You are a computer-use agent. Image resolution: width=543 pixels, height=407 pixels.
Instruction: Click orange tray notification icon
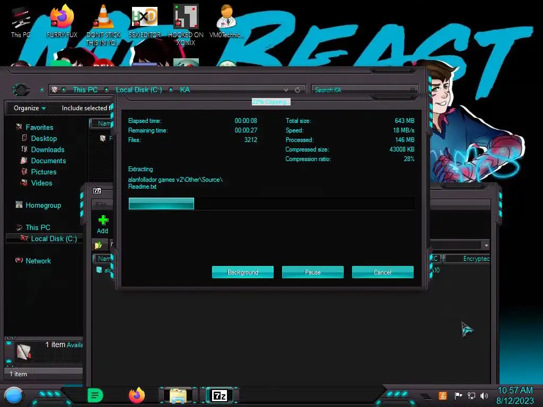coord(443,395)
